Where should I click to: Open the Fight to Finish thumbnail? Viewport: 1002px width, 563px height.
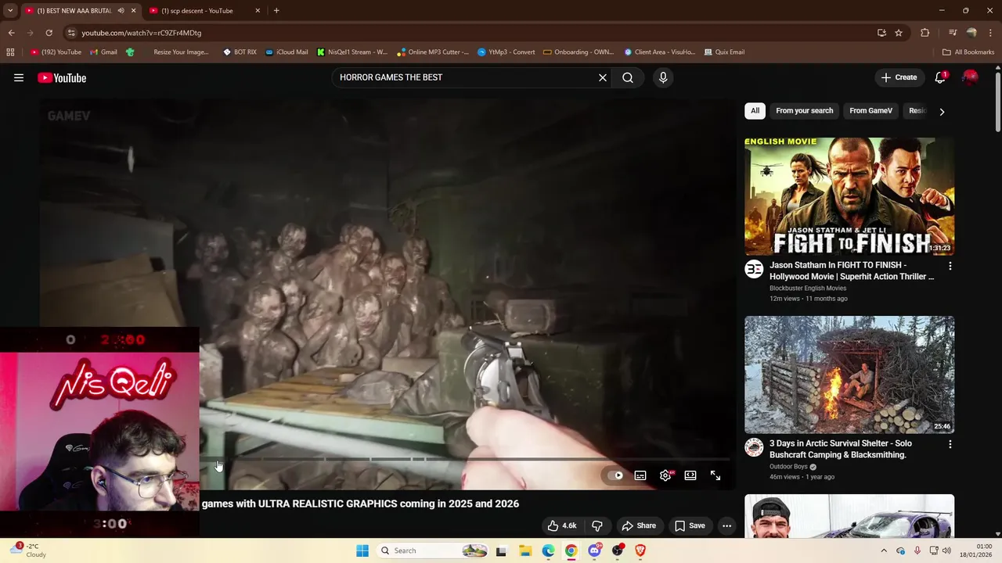pos(849,196)
